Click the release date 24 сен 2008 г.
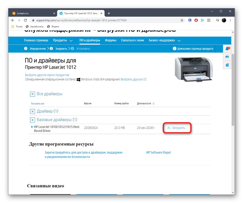The width and height of the screenshot is (243, 203). click(146, 128)
